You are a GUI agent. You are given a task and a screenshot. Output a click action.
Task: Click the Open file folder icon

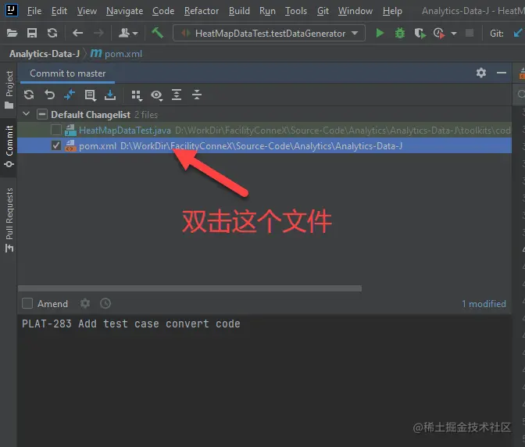click(x=12, y=33)
